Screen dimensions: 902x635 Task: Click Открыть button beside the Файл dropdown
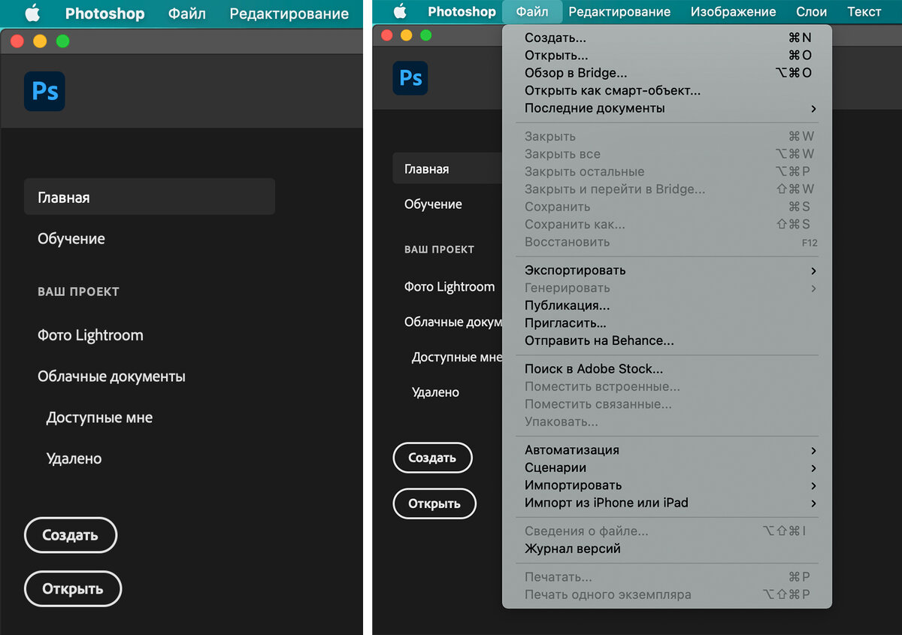[x=434, y=503]
